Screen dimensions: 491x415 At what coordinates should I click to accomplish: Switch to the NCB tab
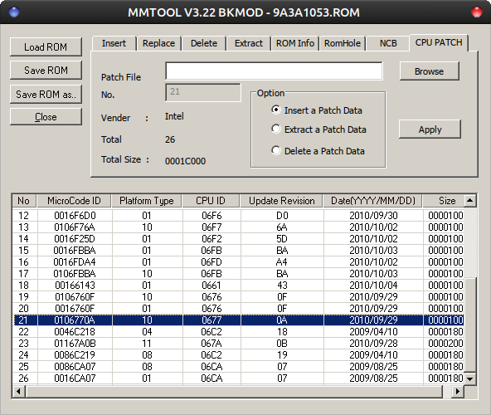point(388,43)
